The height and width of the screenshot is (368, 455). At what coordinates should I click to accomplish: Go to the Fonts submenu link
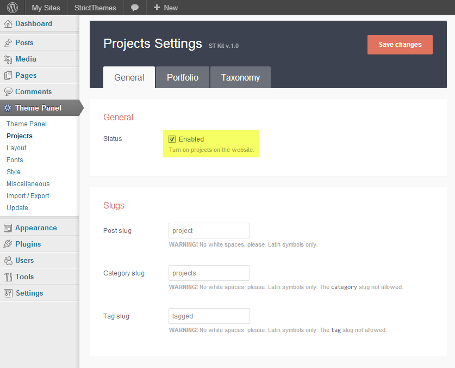[x=15, y=160]
